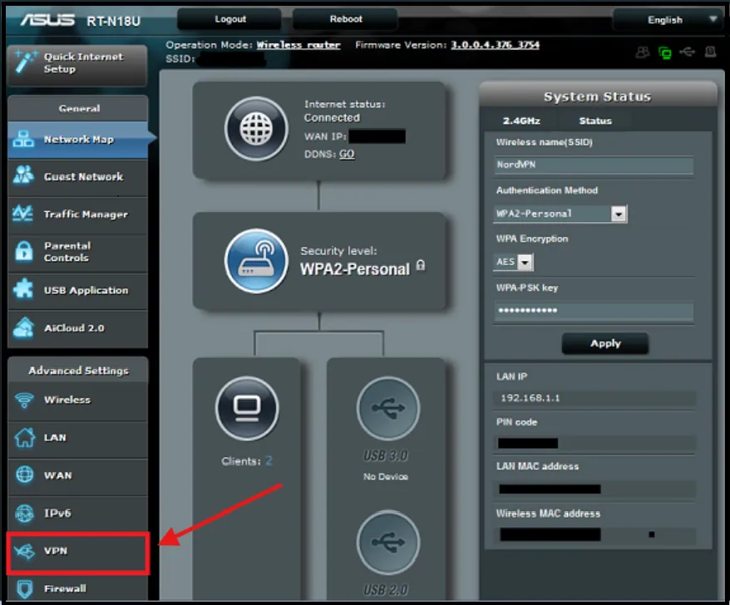Click the Wireless signal icon
Image resolution: width=730 pixels, height=605 pixels.
click(x=24, y=400)
